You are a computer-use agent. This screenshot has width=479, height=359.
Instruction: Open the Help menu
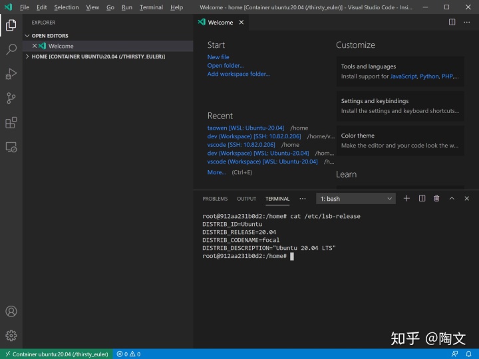pyautogui.click(x=176, y=7)
